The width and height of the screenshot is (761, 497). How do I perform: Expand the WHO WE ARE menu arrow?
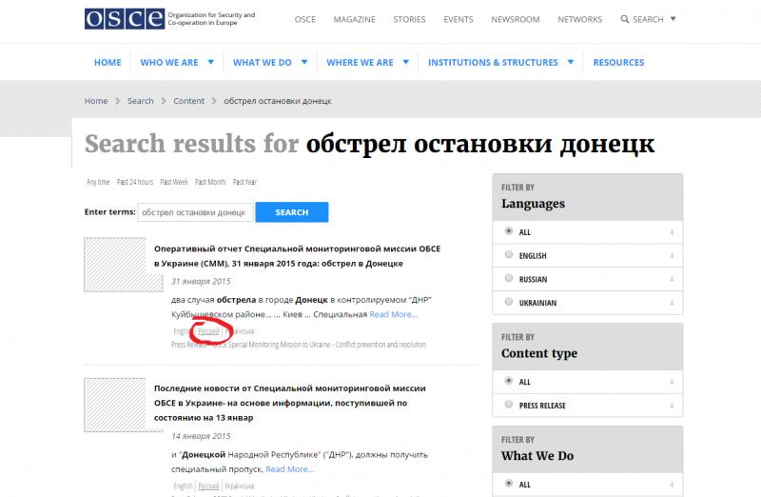210,62
